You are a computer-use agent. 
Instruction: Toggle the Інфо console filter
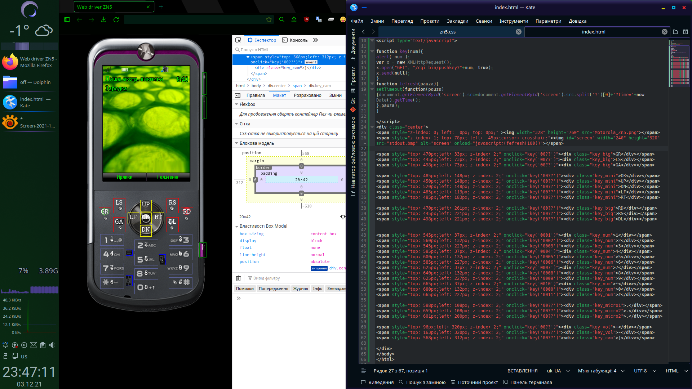318,289
